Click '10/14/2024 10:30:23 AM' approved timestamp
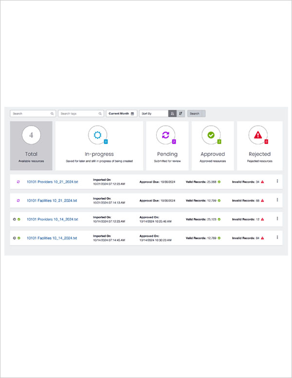This screenshot has width=292, height=378. 156,240
